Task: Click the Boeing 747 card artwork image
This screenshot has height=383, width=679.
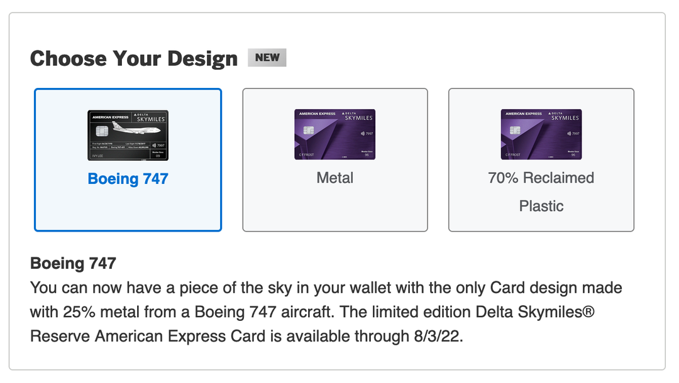Action: click(x=128, y=134)
